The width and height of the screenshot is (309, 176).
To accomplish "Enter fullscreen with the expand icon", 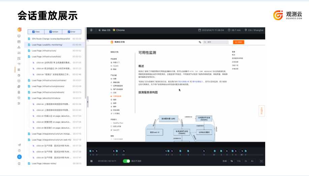I will (261, 161).
